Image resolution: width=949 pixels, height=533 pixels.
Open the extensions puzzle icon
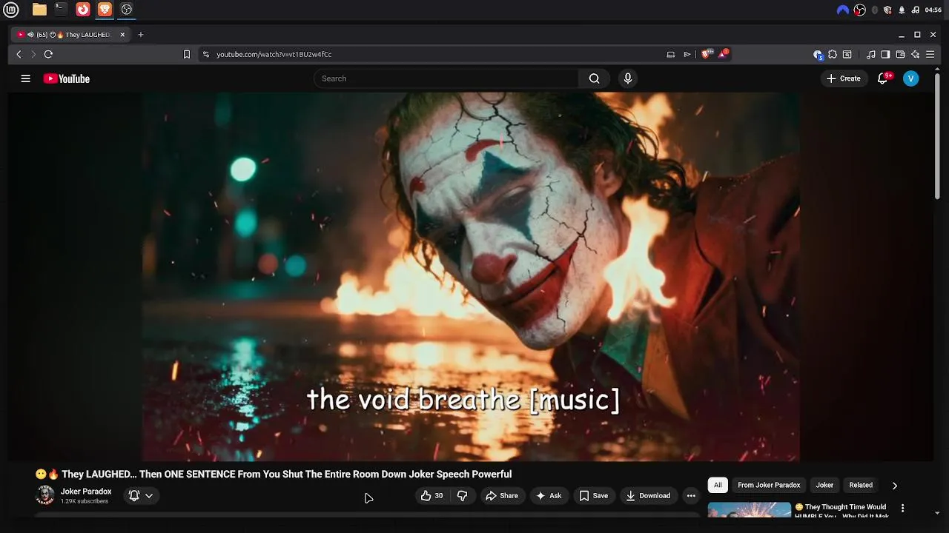click(833, 54)
